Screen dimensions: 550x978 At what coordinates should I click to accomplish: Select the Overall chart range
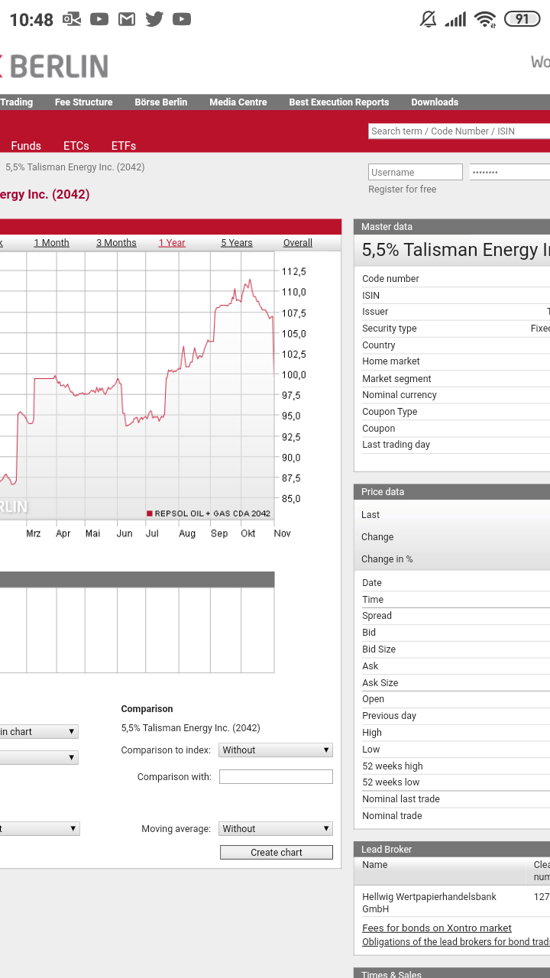(x=298, y=243)
